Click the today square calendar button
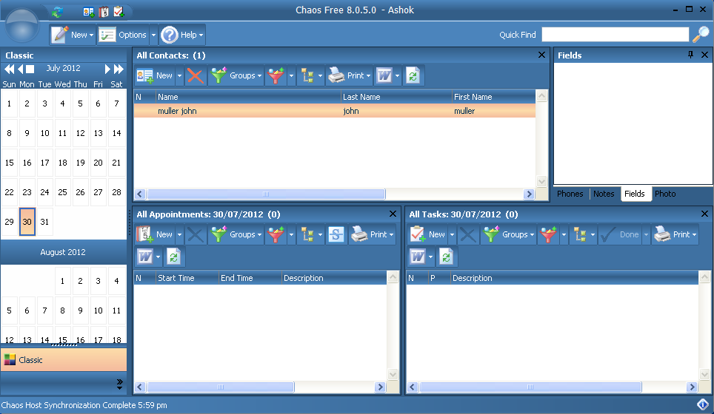714x414 pixels. (30, 69)
